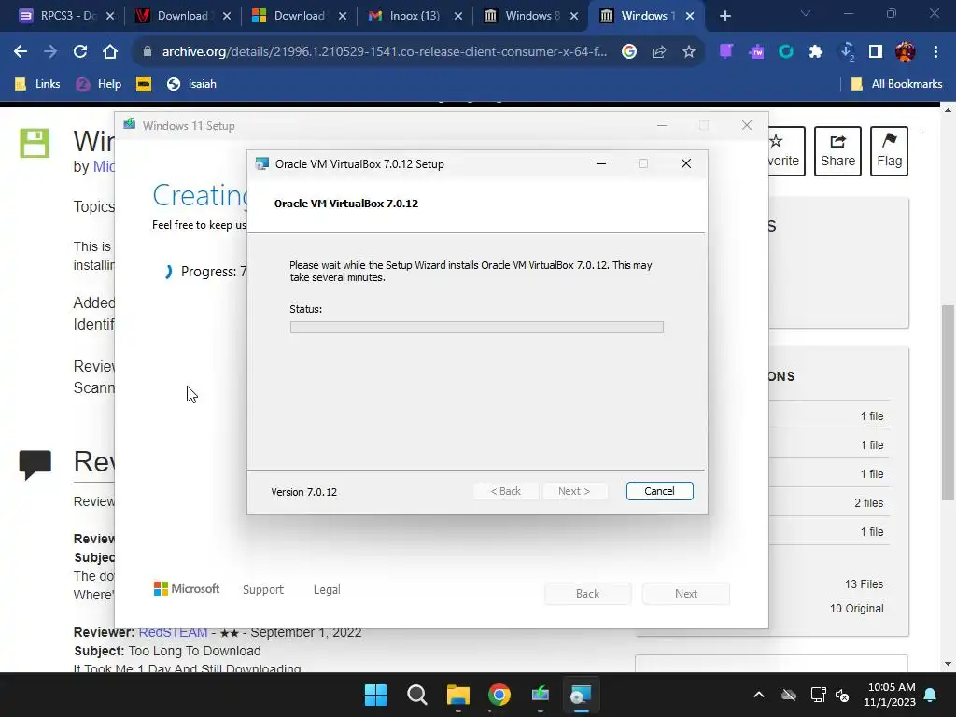Close the Oracle VM VirtualBox Setup dialog

[x=686, y=163]
